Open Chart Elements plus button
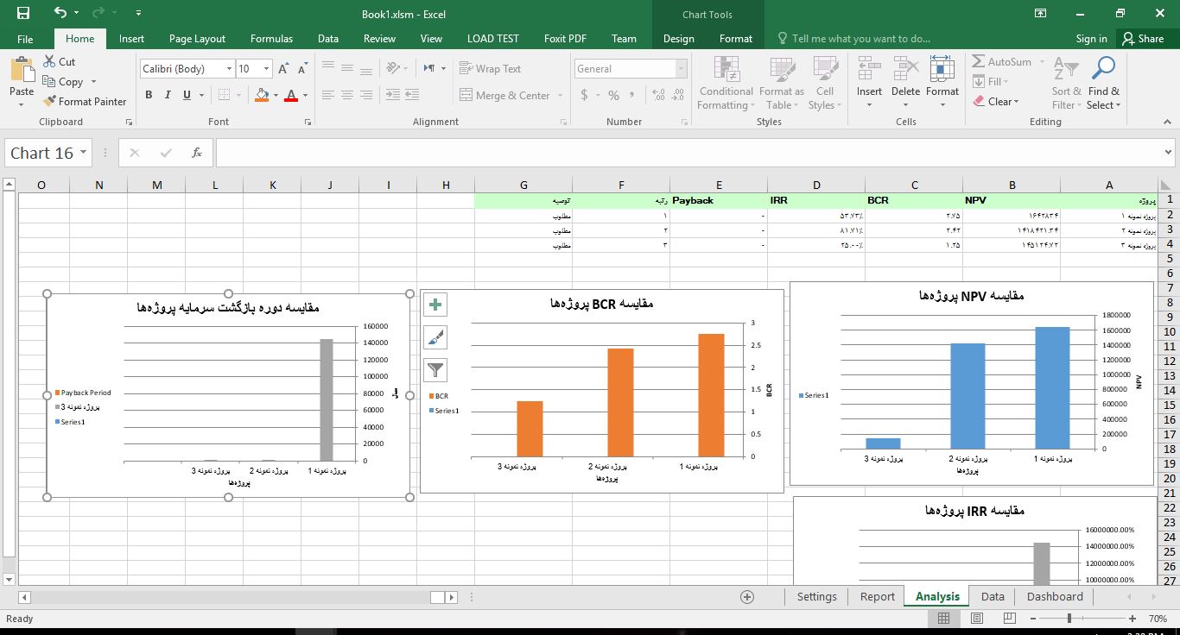 click(x=435, y=305)
